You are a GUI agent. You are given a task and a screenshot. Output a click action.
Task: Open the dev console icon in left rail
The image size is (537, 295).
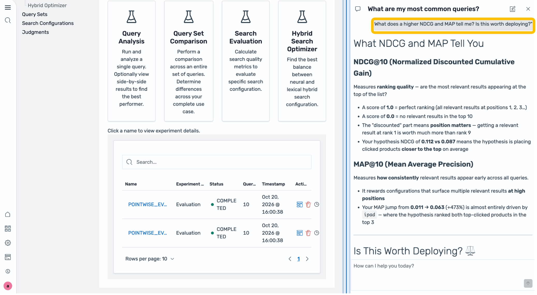pos(8,257)
